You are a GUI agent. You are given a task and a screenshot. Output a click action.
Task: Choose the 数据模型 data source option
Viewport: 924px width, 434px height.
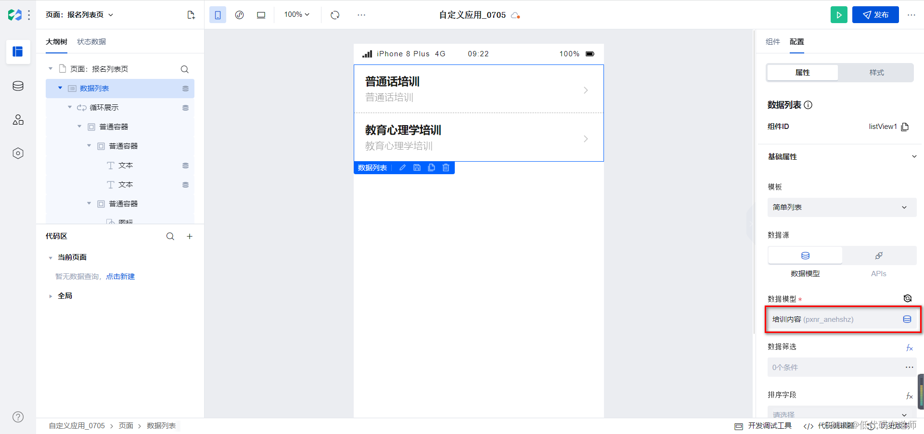click(805, 255)
